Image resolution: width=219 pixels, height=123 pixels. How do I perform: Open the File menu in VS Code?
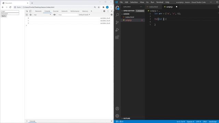coord(121,2)
